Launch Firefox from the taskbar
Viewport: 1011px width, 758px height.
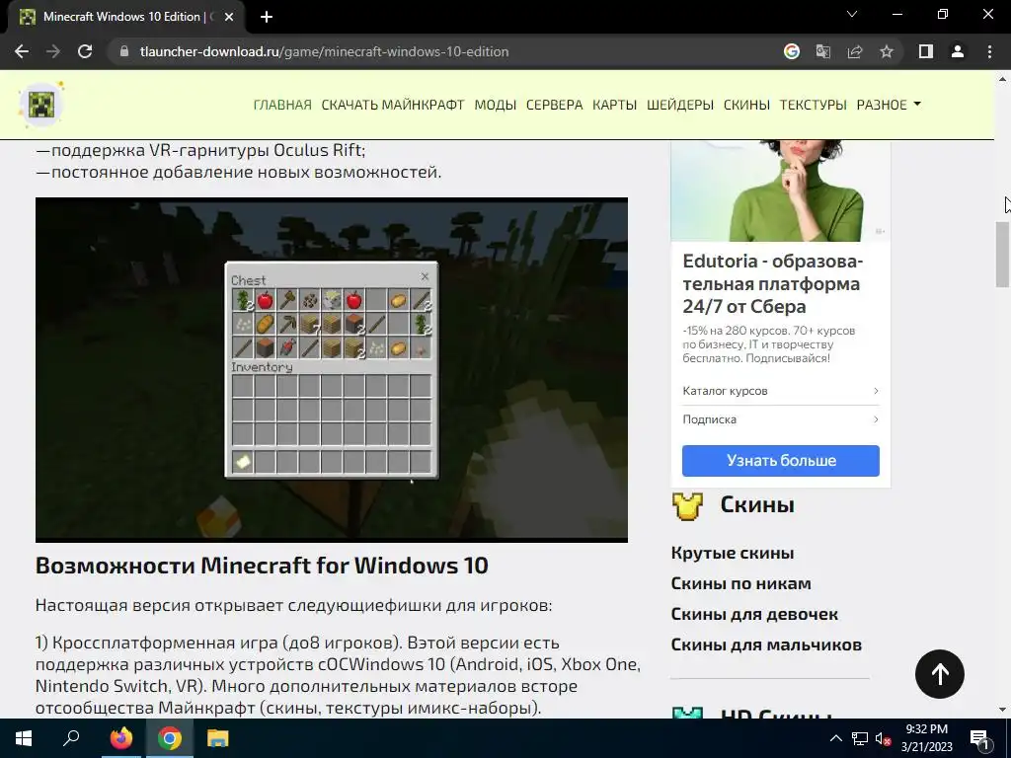click(x=120, y=738)
